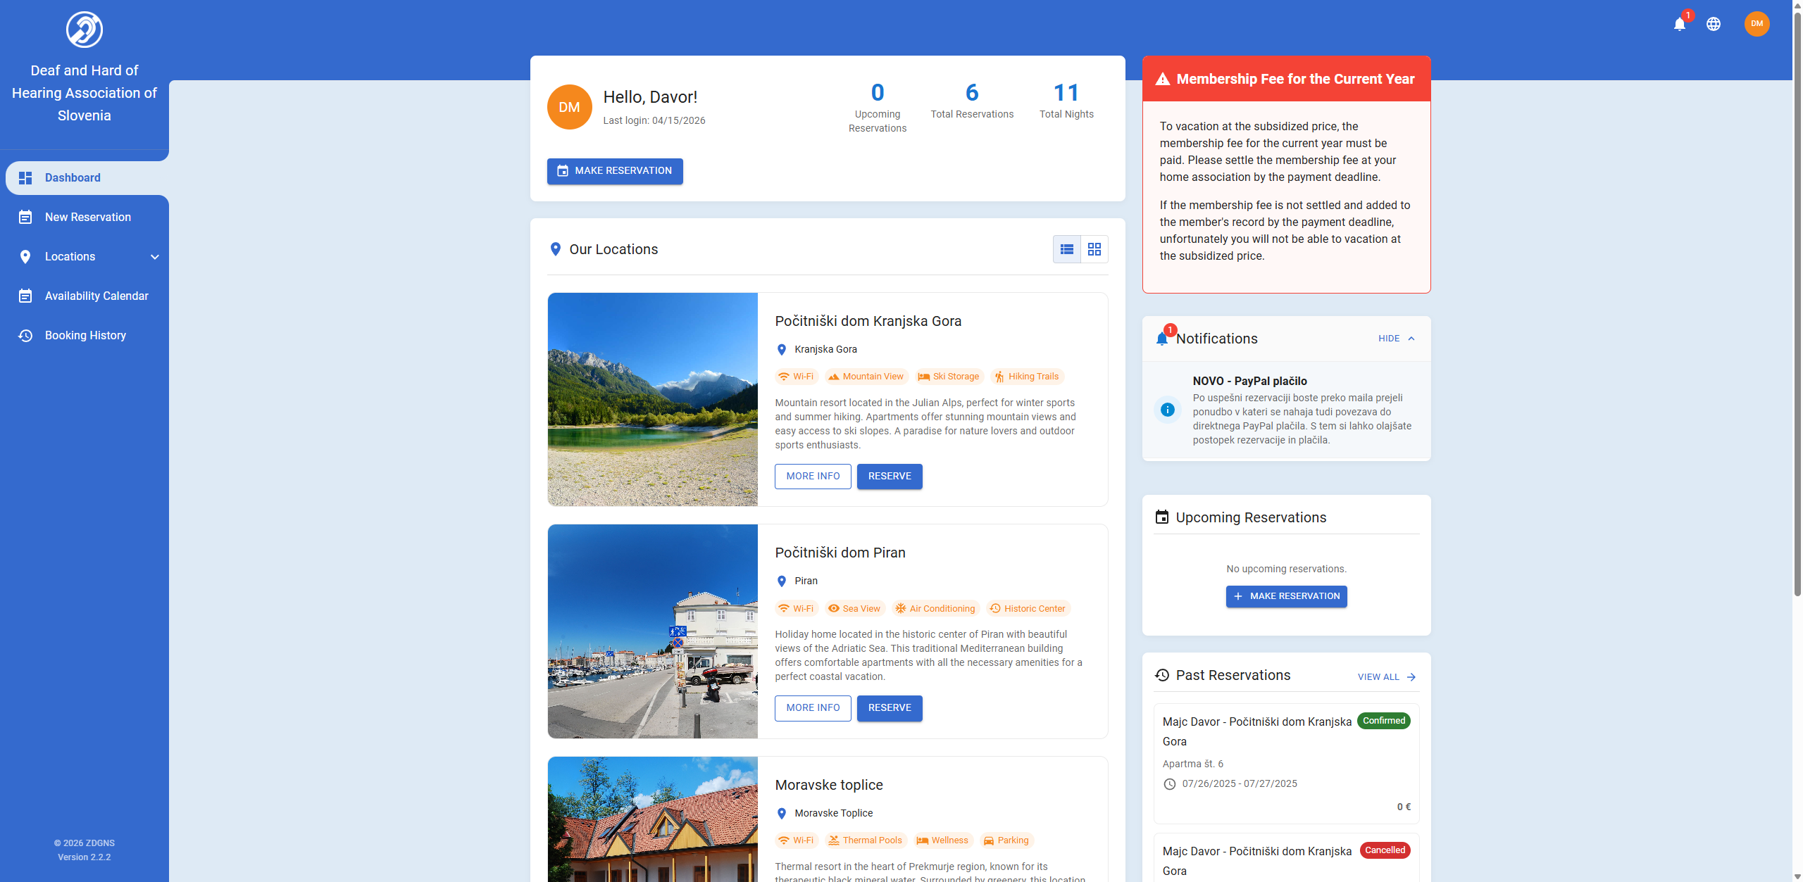Click the Locations pin icon in sidebar
This screenshot has width=1803, height=882.
25,257
